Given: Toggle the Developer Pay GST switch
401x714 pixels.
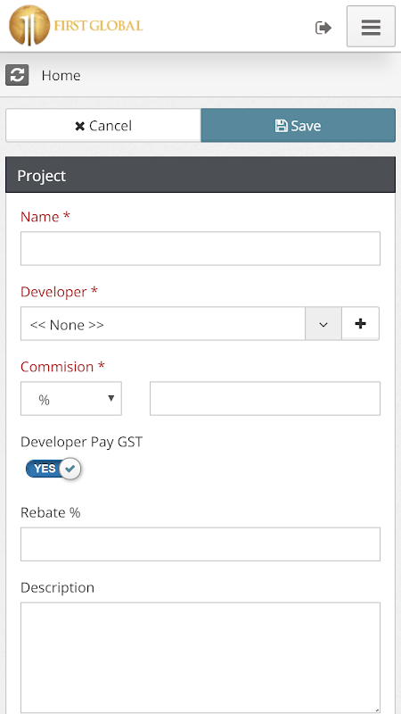Looking at the screenshot, I should (x=53, y=469).
